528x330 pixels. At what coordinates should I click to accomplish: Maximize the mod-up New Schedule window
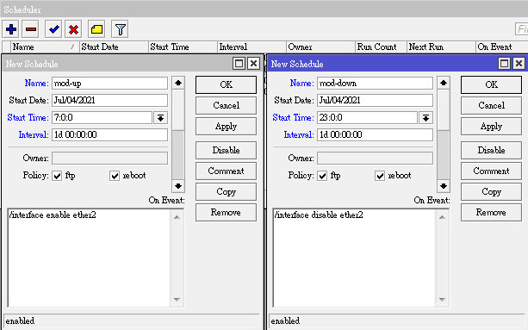[x=239, y=63]
